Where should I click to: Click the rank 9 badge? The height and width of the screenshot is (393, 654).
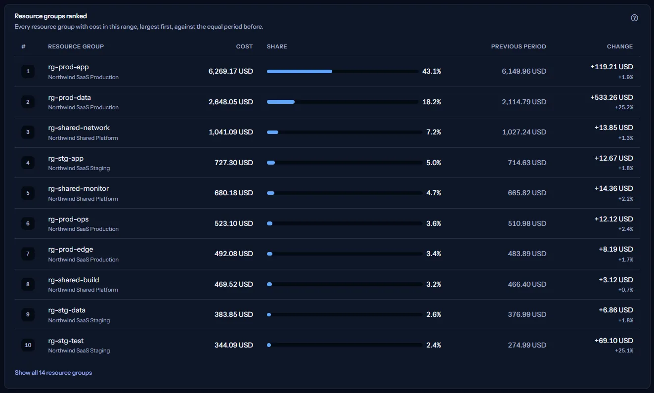click(28, 315)
